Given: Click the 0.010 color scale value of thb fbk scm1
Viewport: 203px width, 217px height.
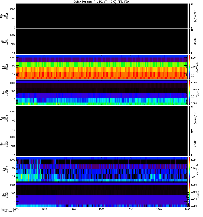Looking at the screenshot, I should pyautogui.click(x=194, y=97).
